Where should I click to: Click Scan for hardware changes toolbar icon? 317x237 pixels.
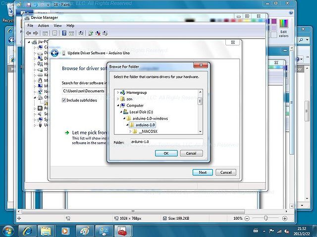pyautogui.click(x=81, y=33)
